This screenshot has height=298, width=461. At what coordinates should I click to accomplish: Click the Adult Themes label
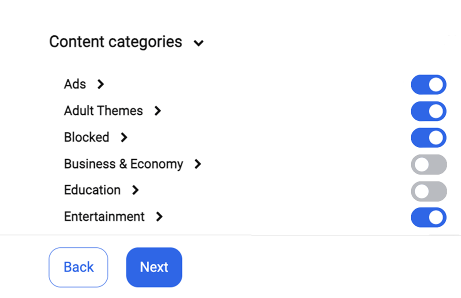(103, 111)
